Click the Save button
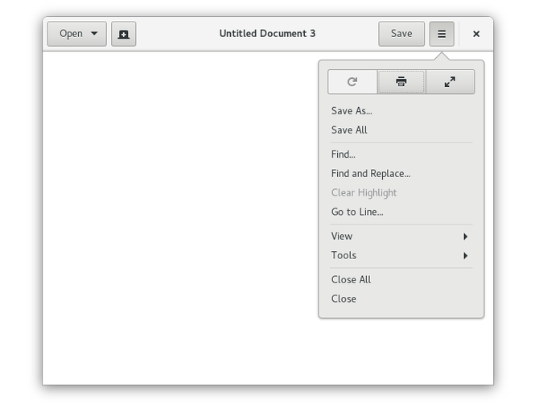This screenshot has width=539, height=412. tap(401, 34)
